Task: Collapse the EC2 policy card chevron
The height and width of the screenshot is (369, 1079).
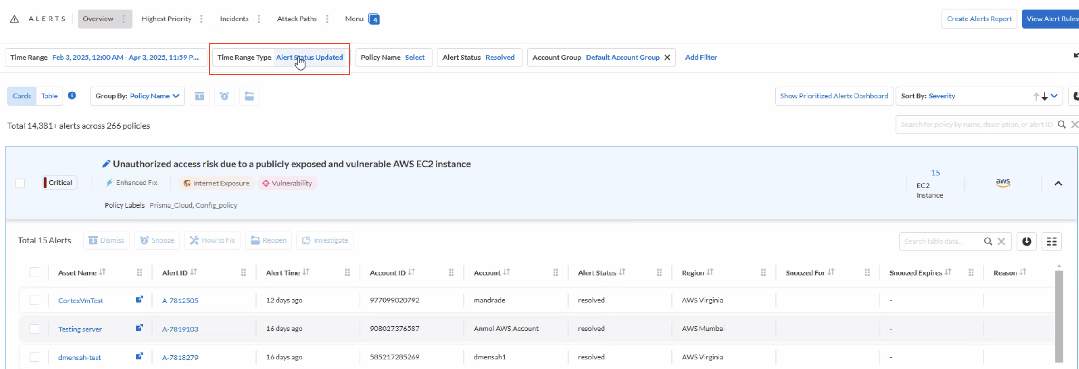Action: (x=1058, y=184)
